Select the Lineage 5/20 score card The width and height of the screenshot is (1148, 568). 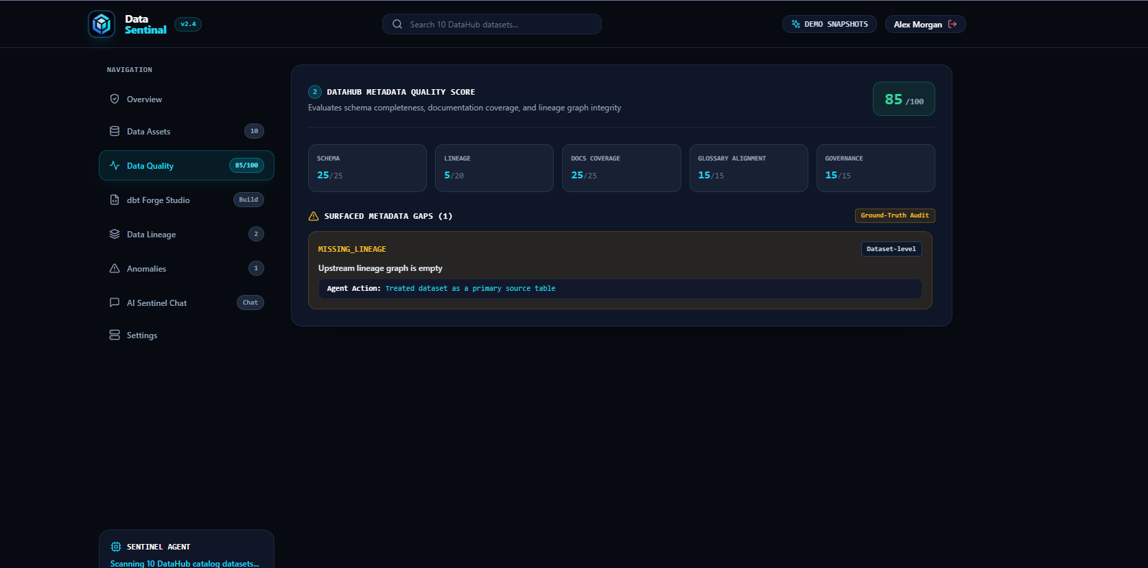tap(494, 168)
